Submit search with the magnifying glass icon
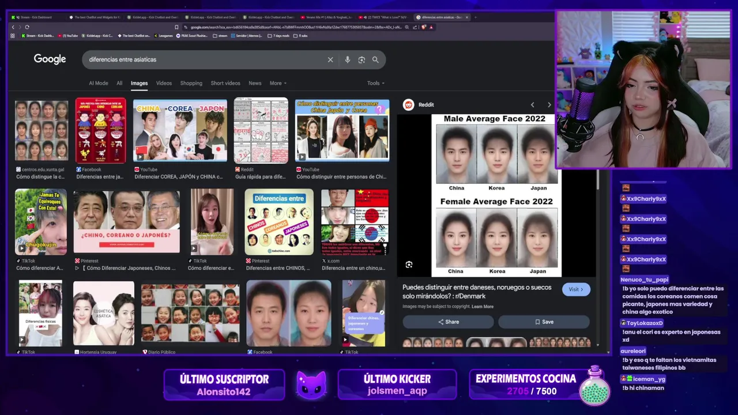Screen dimensions: 738x415 coord(375,59)
